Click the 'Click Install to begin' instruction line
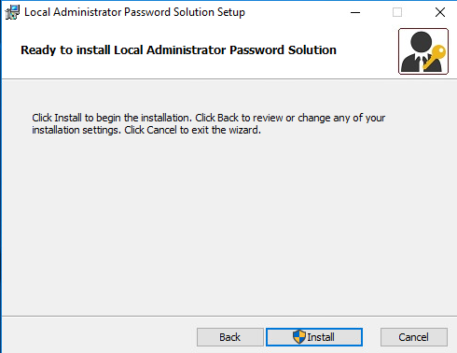Image resolution: width=457 pixels, height=353 pixels. click(208, 118)
